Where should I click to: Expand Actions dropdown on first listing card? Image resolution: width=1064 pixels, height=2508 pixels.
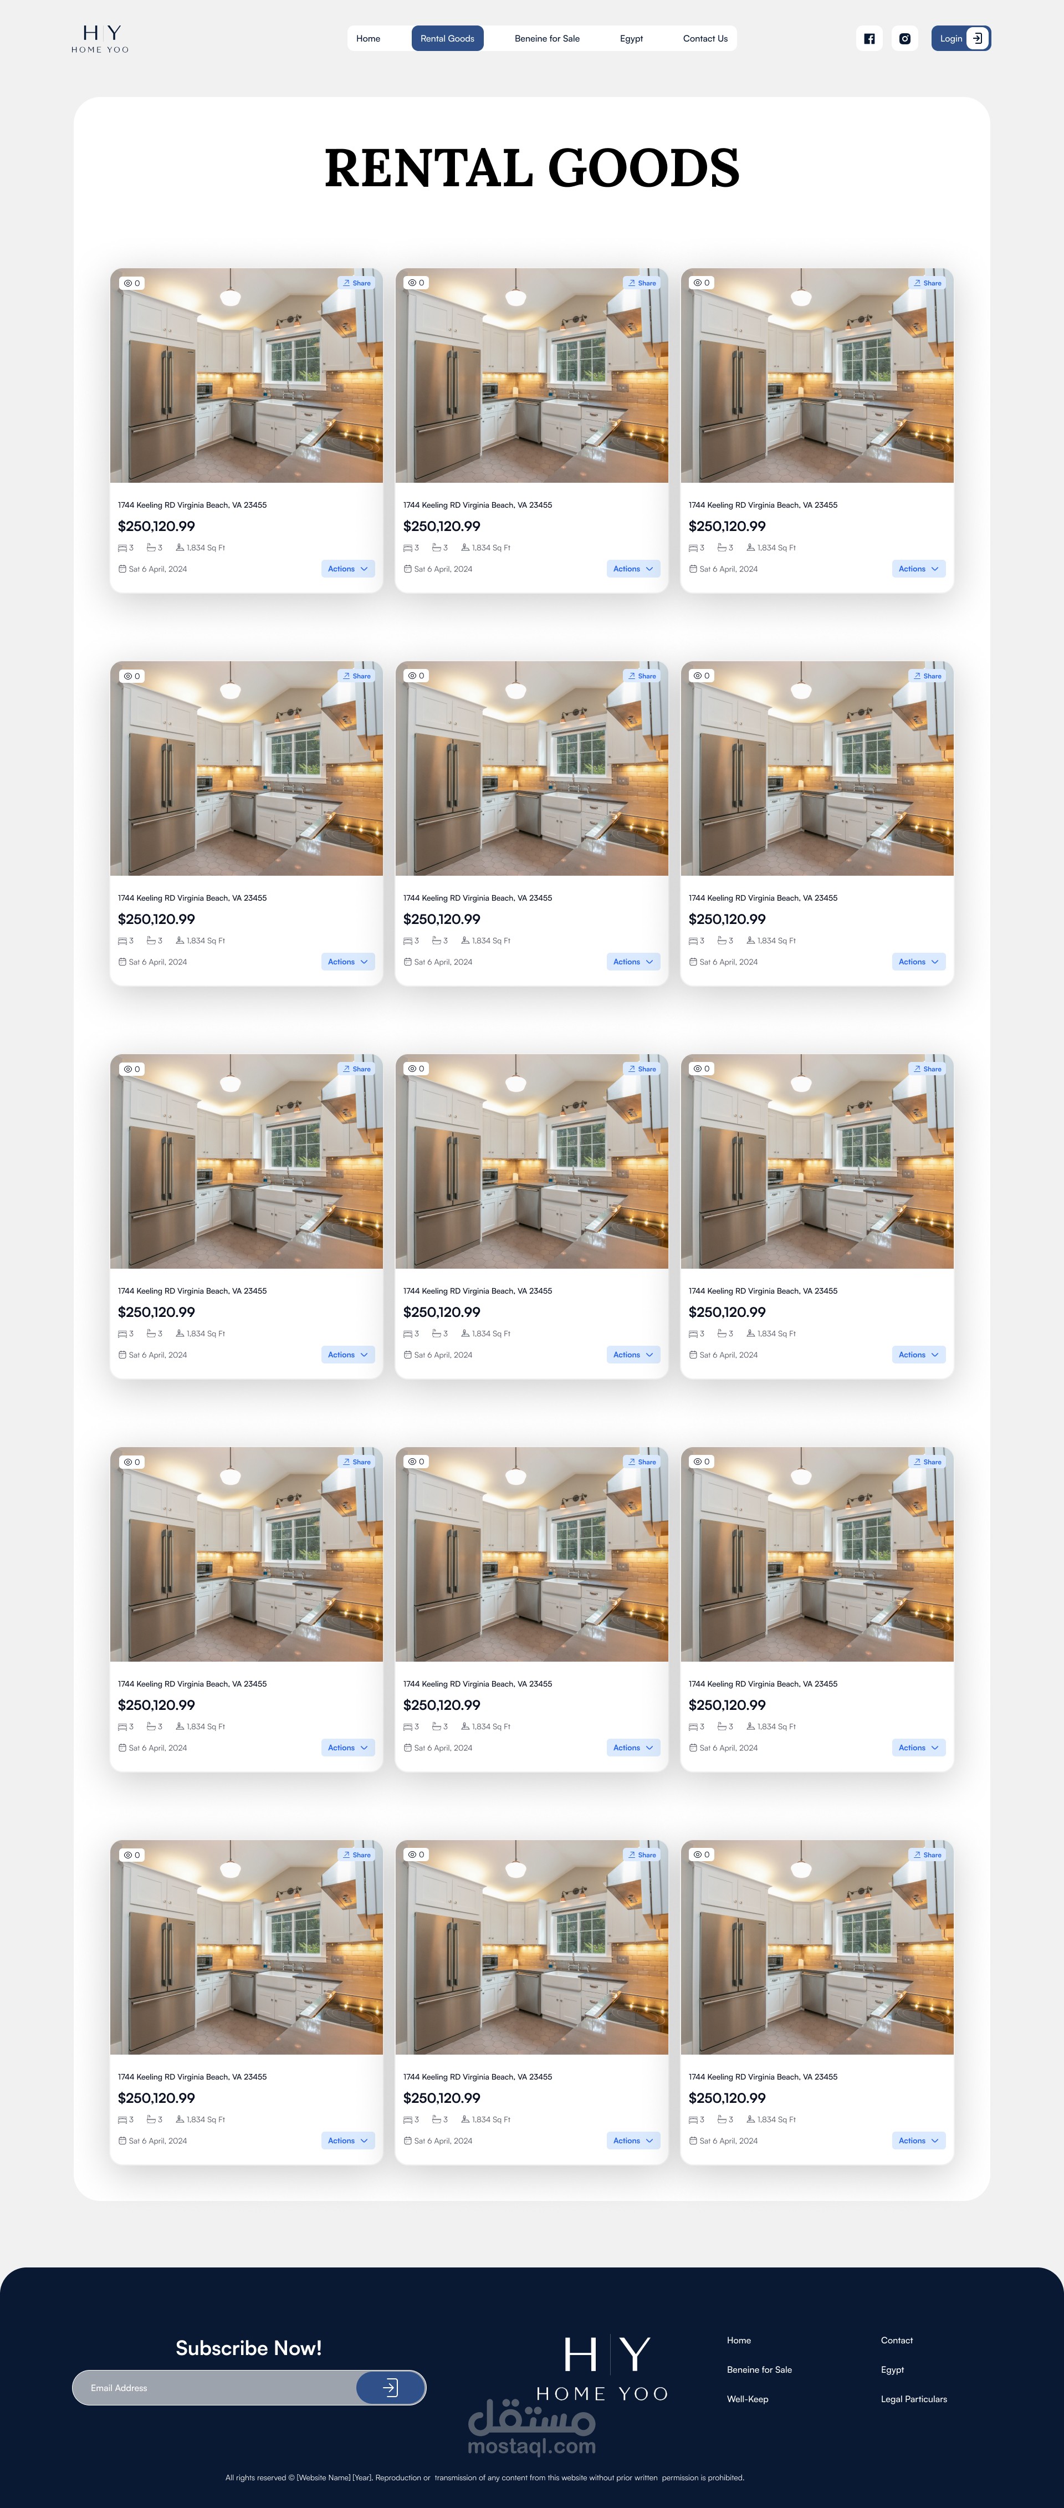[347, 569]
